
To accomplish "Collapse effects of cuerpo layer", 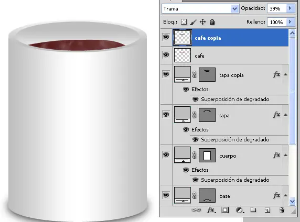I will click(x=285, y=155).
